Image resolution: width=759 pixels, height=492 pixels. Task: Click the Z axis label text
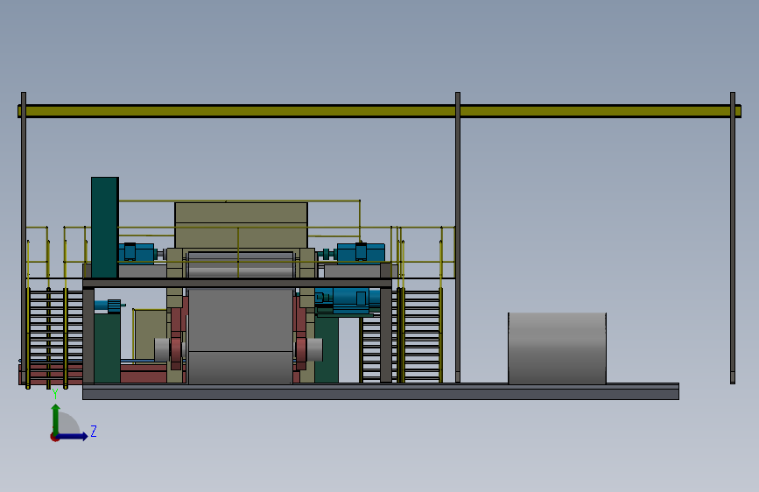94,431
